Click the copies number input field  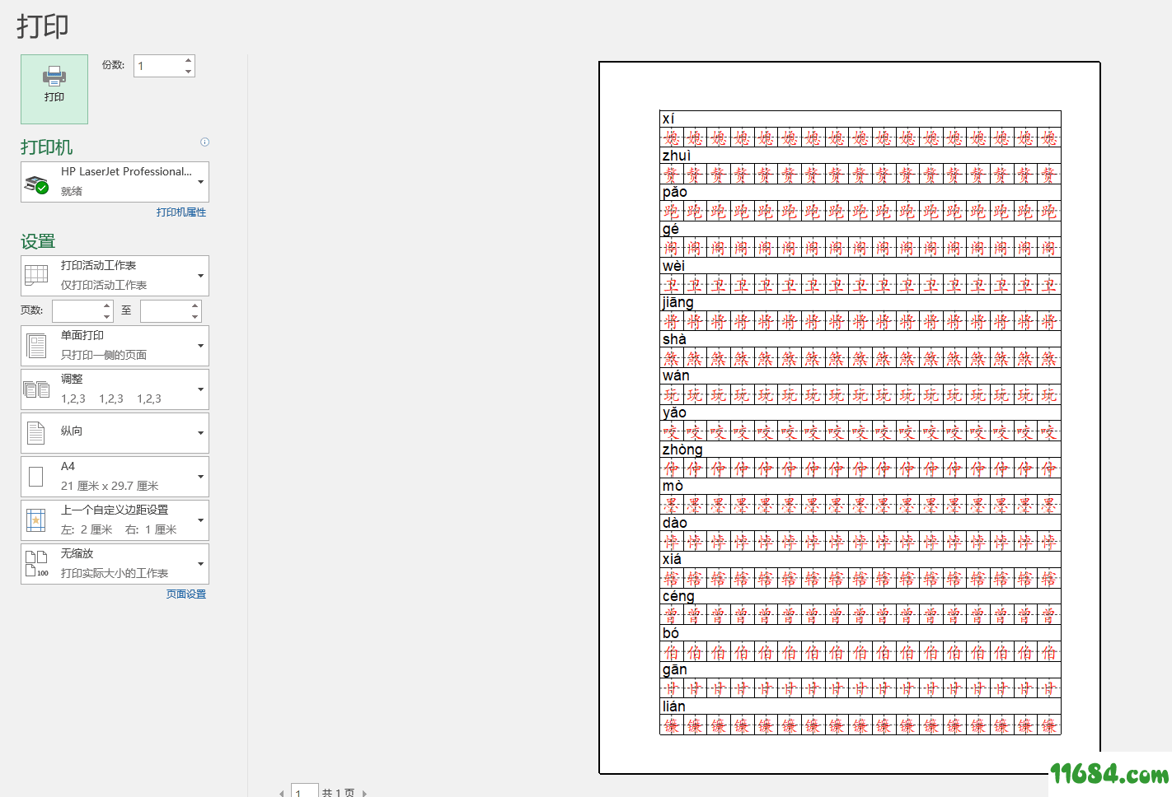[x=158, y=66]
